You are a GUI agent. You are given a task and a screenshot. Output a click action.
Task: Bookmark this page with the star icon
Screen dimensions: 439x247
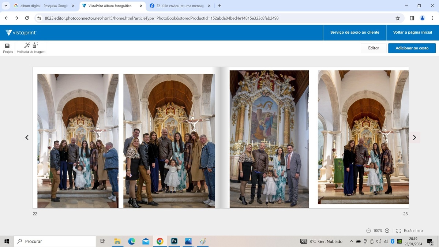(398, 18)
